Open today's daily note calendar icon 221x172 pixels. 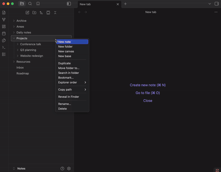pos(4,33)
